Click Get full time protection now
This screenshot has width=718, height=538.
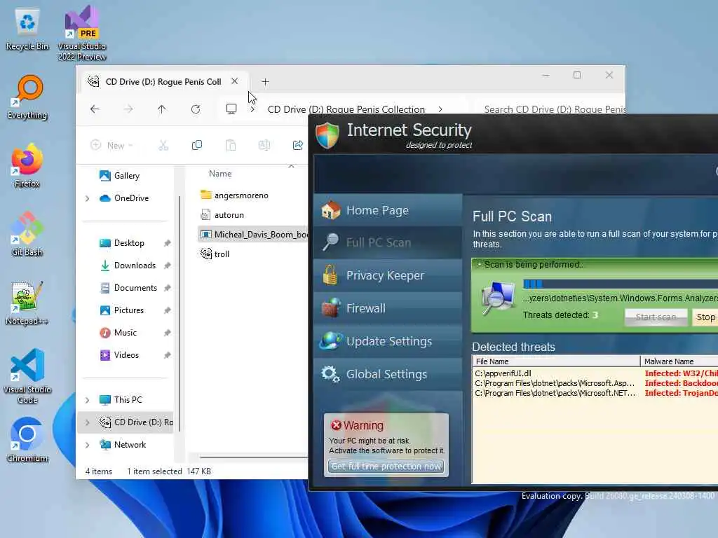click(x=386, y=466)
